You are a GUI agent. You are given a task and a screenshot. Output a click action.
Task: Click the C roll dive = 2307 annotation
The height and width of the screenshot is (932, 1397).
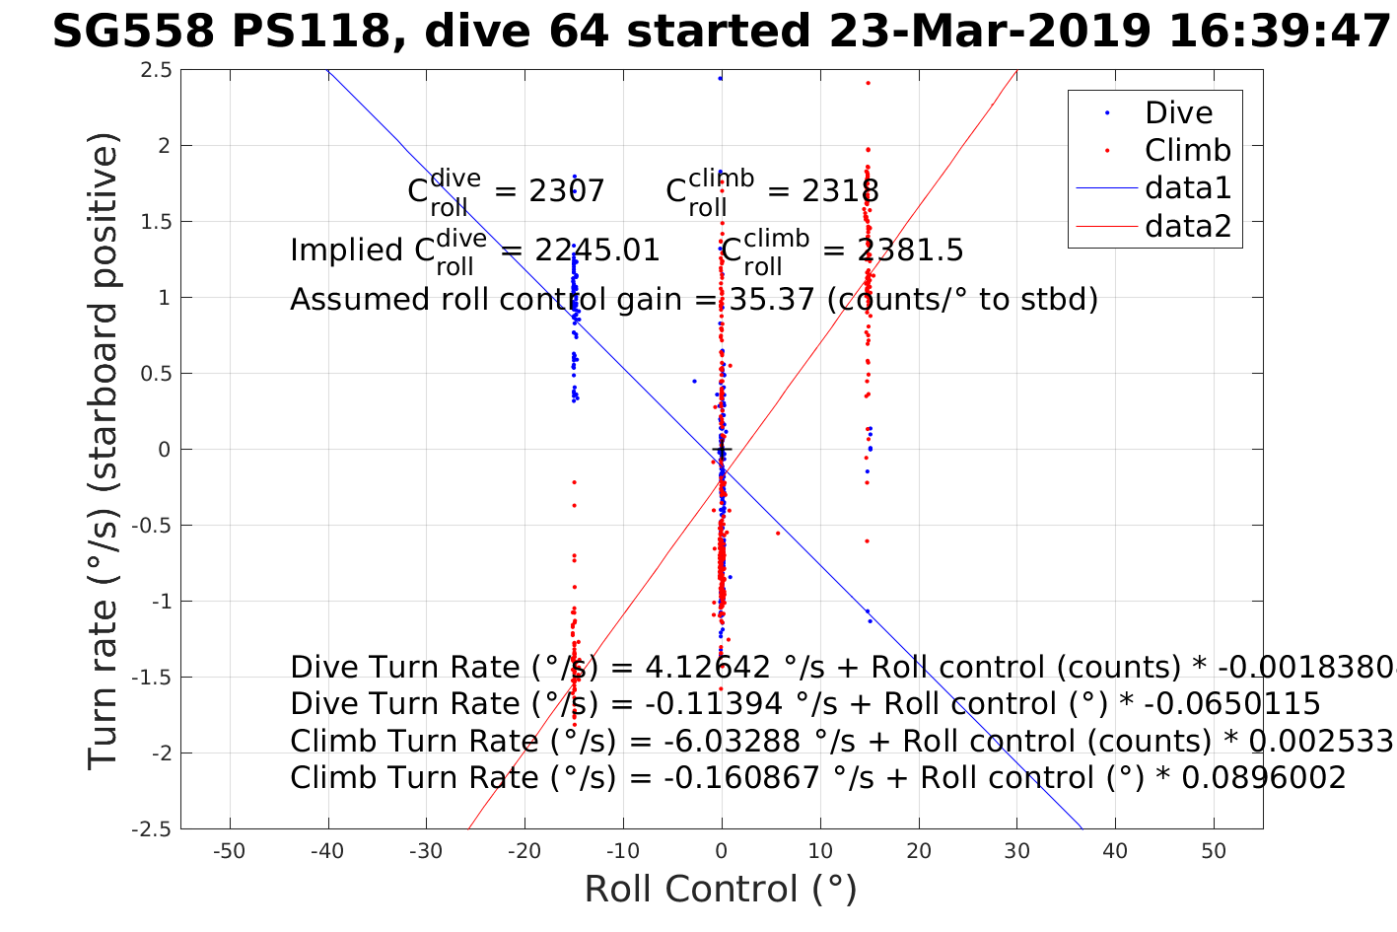coord(506,191)
